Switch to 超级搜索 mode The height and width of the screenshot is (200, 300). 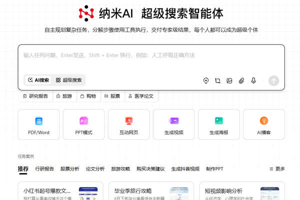click(68, 80)
